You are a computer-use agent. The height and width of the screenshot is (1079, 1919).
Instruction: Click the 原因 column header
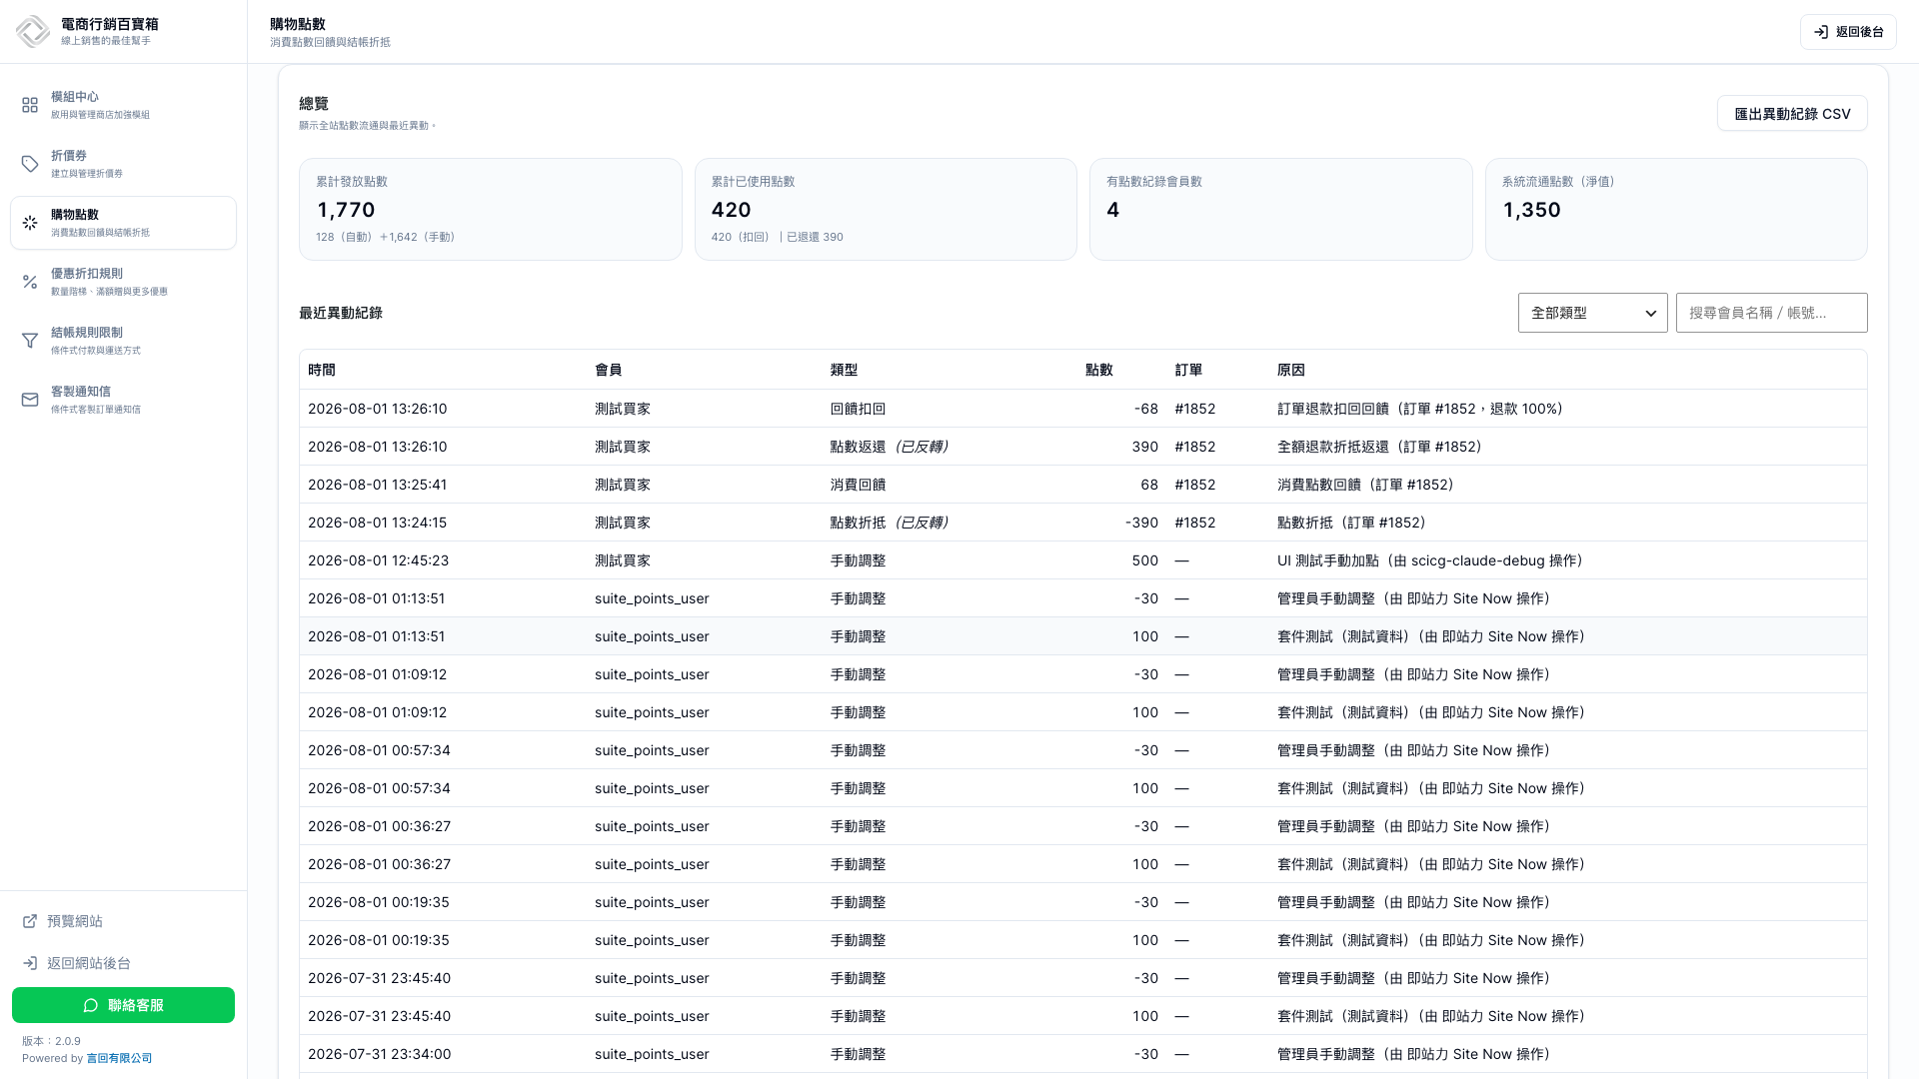click(1291, 370)
